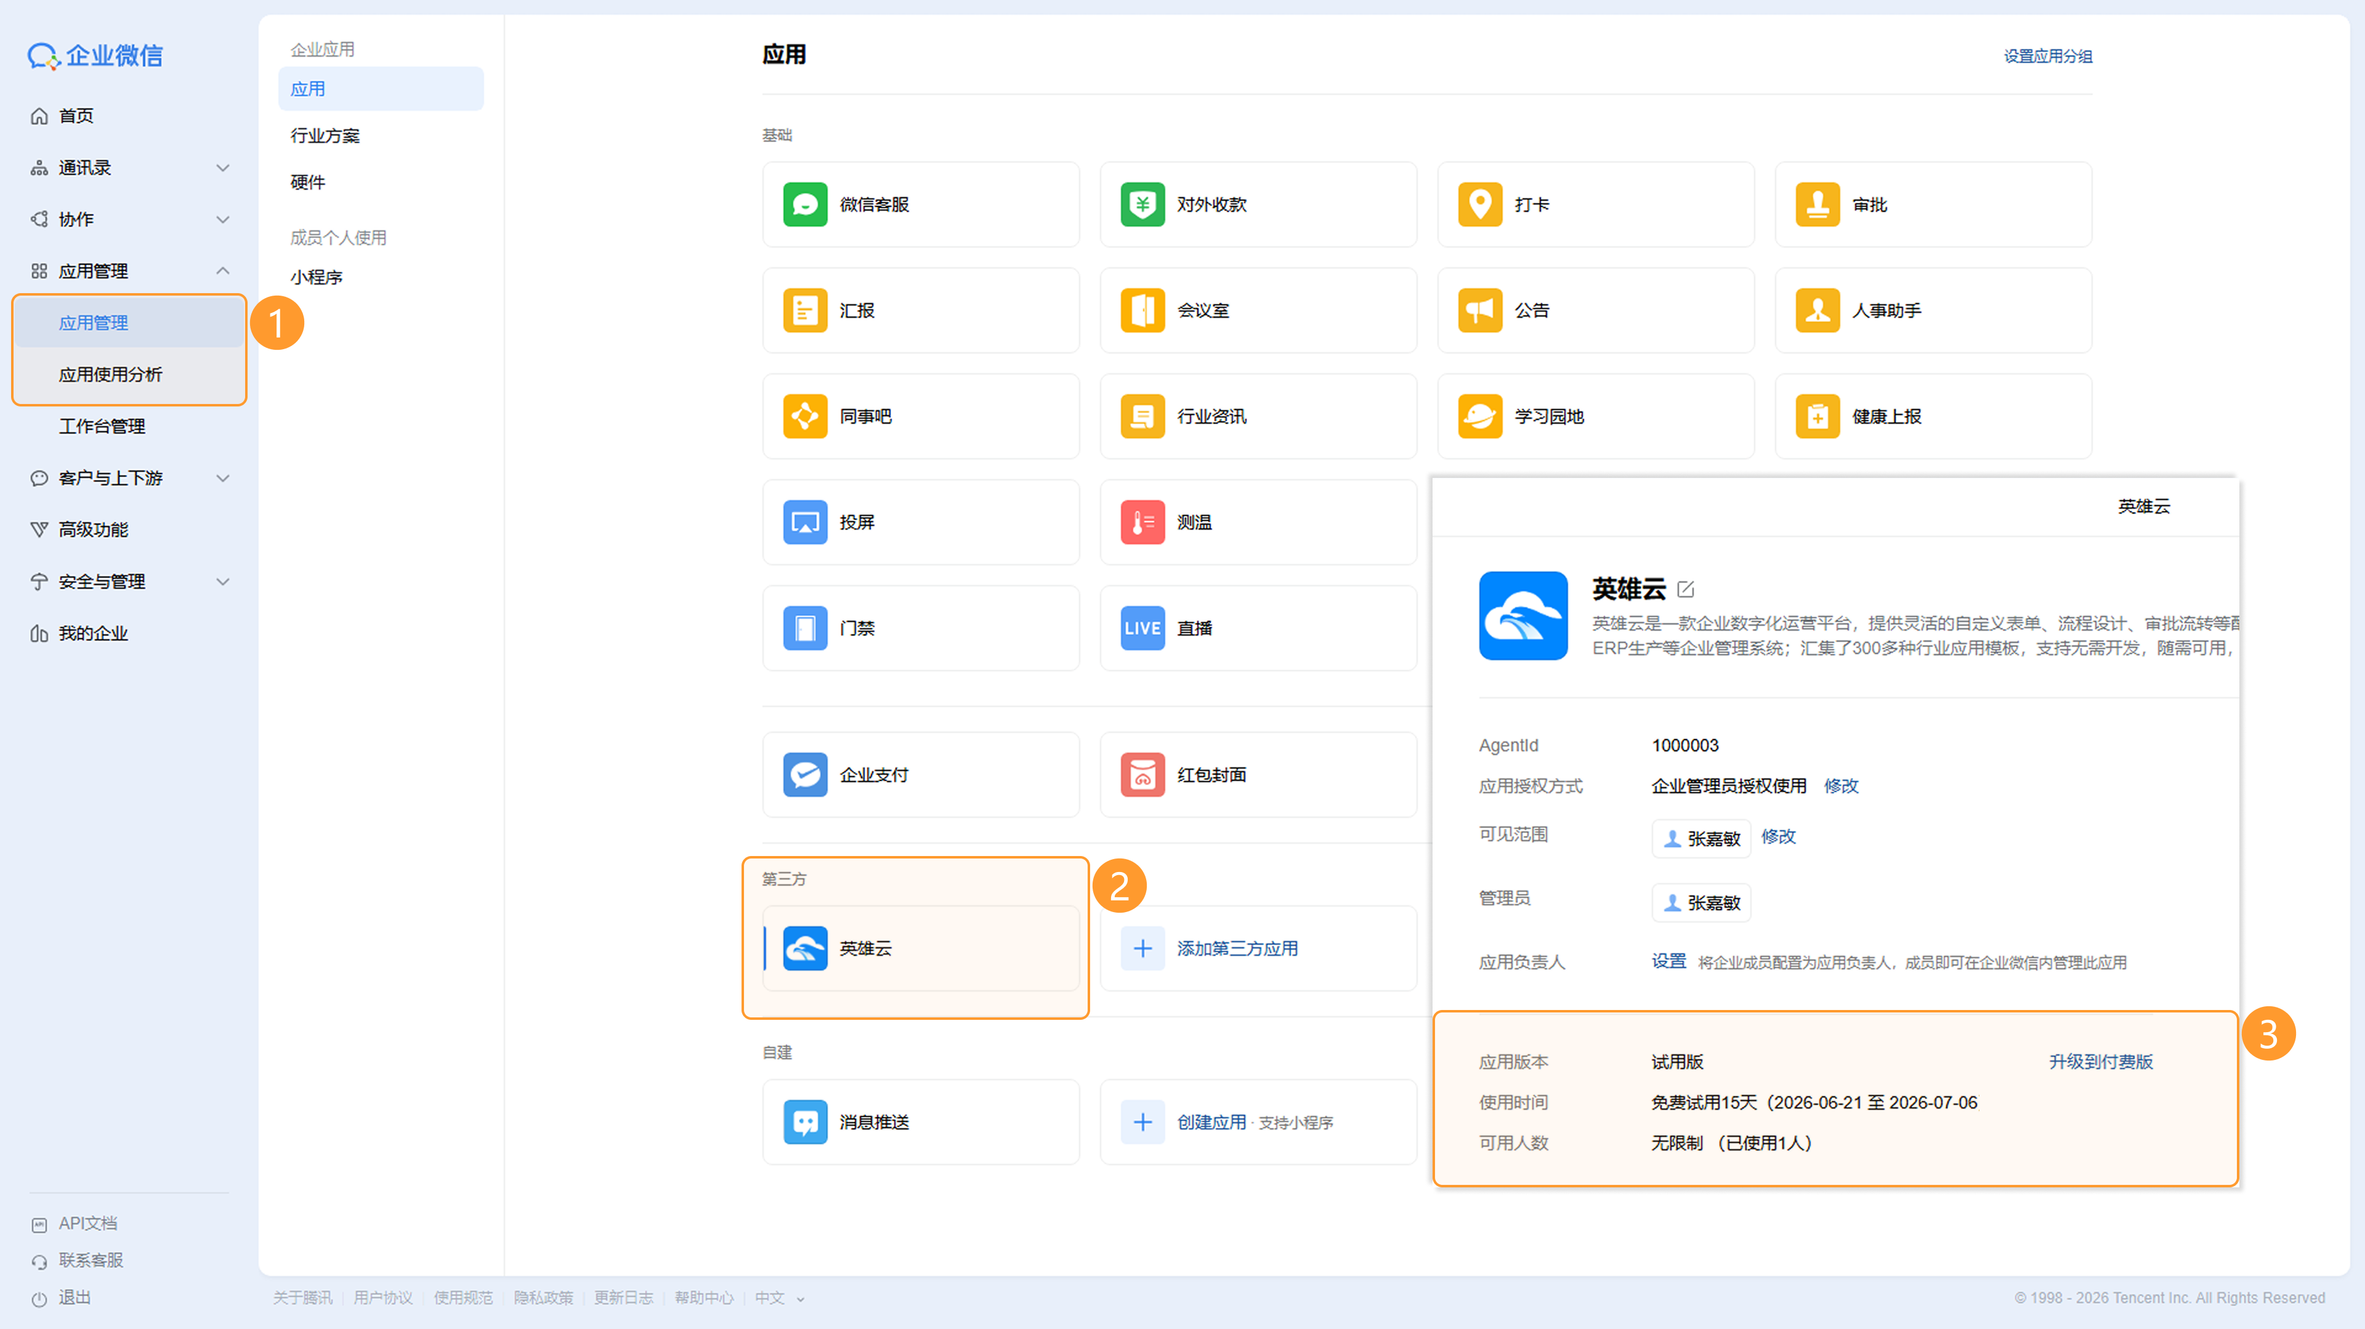Open the 微信客服 app icon

[804, 204]
